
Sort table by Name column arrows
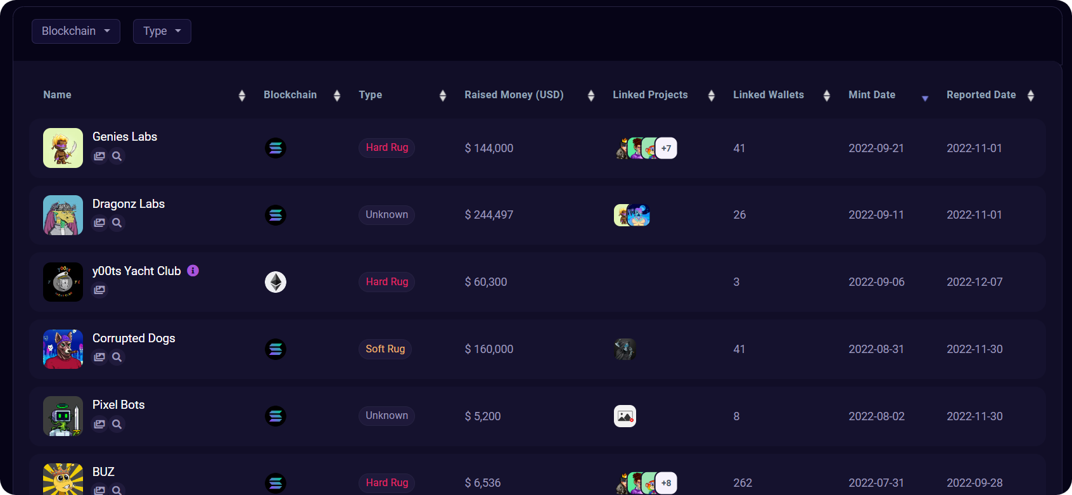[x=242, y=96]
